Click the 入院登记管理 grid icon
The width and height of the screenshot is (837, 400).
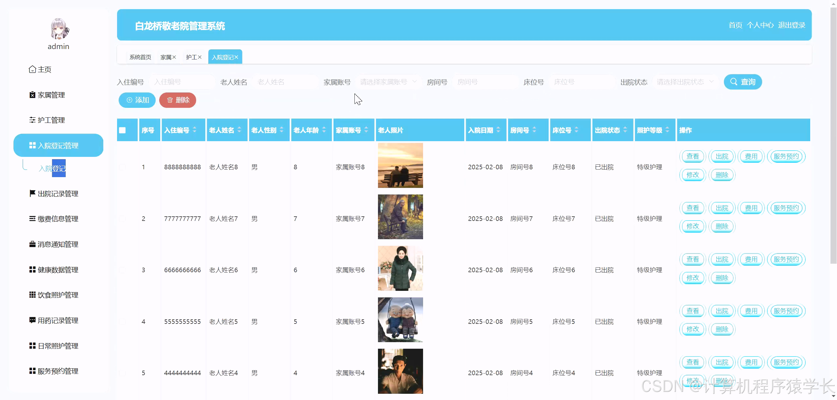(32, 145)
